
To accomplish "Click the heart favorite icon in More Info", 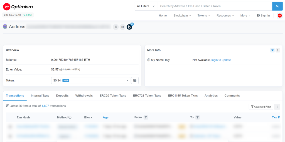I will tap(272, 50).
